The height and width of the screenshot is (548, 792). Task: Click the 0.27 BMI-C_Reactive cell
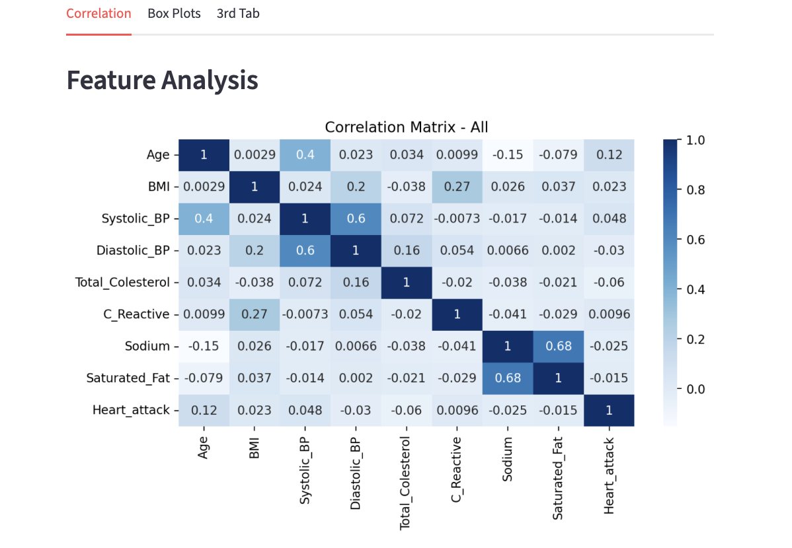click(457, 187)
